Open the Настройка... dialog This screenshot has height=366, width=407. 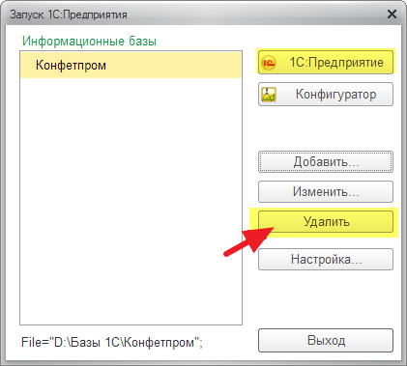(326, 260)
